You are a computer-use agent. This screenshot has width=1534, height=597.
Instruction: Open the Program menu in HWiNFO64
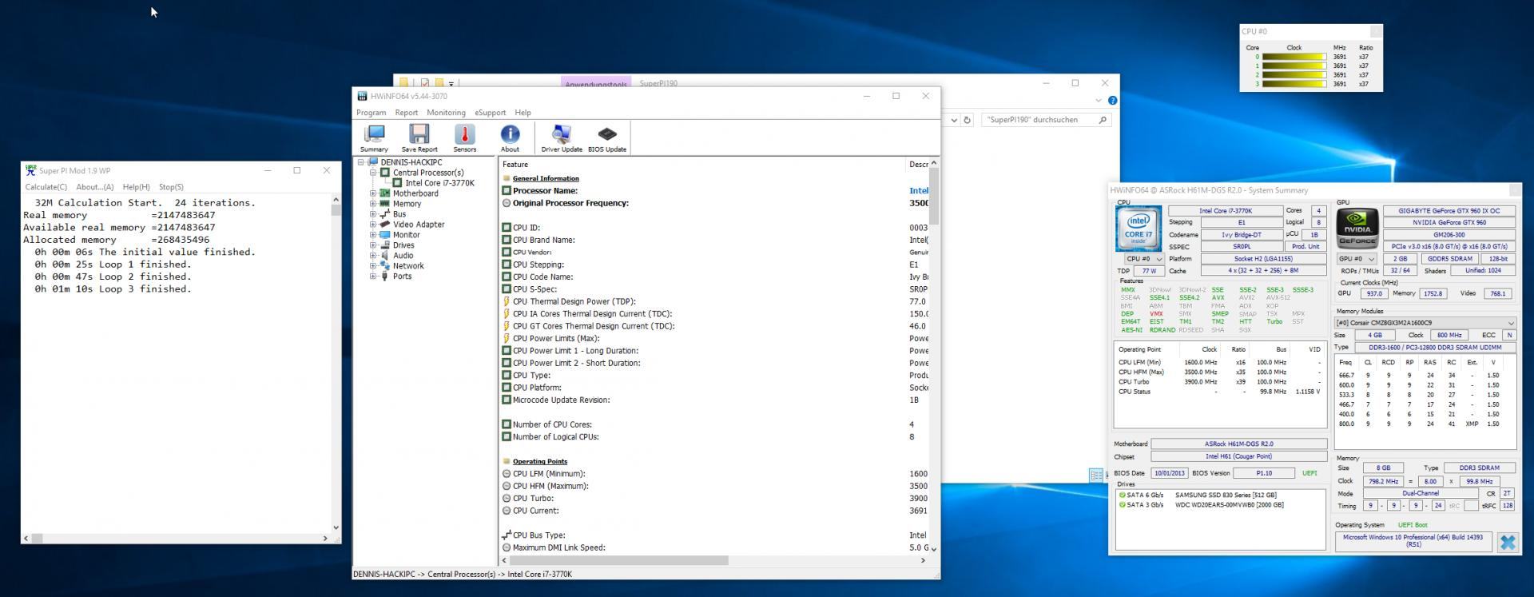click(371, 113)
